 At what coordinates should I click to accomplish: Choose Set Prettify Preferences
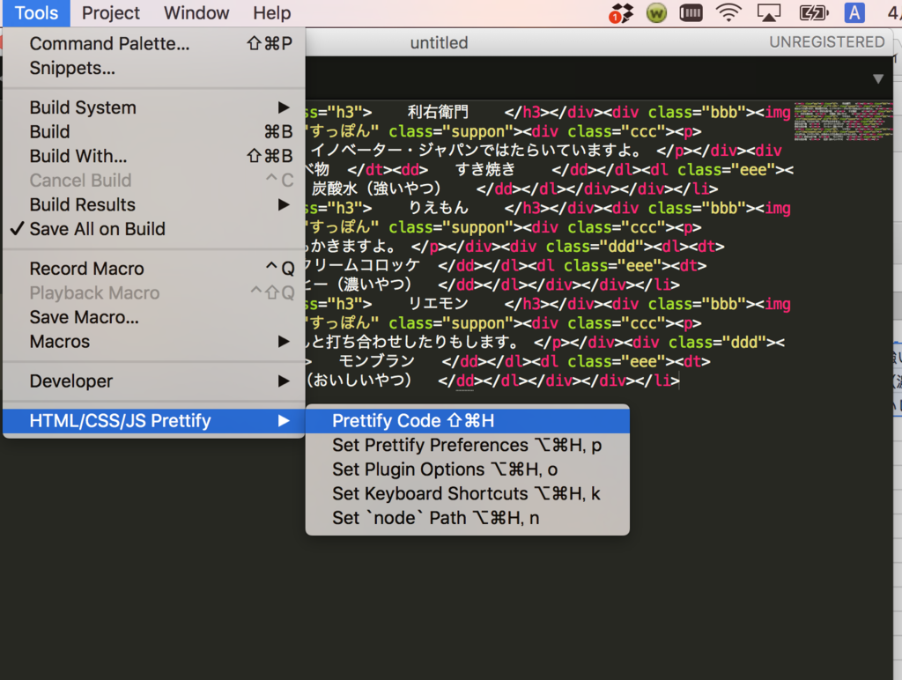467,446
